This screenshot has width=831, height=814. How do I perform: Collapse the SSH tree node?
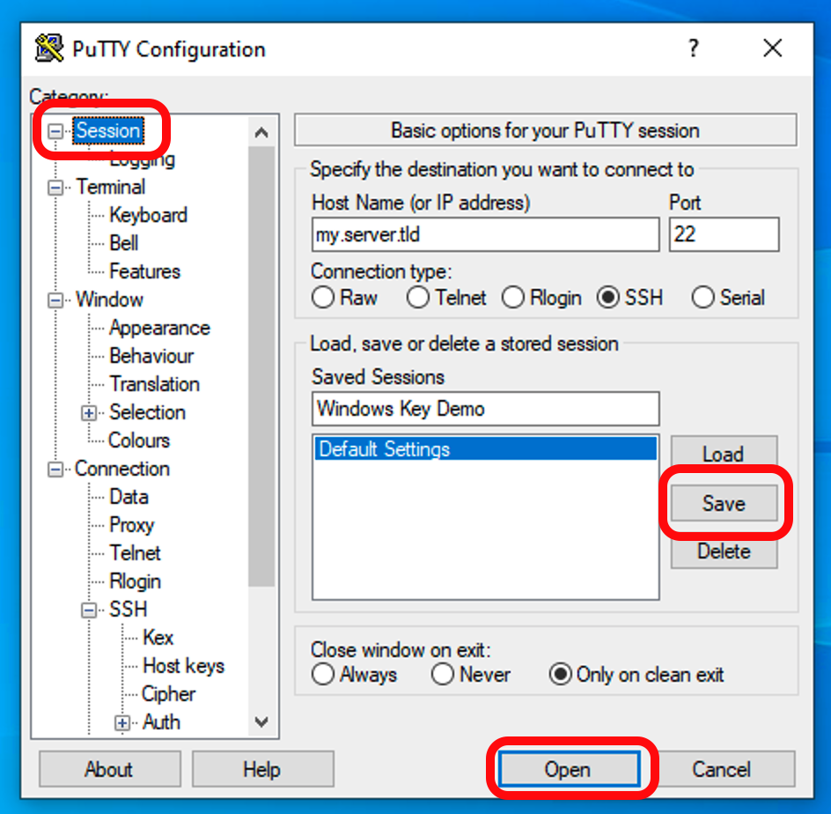coord(89,610)
